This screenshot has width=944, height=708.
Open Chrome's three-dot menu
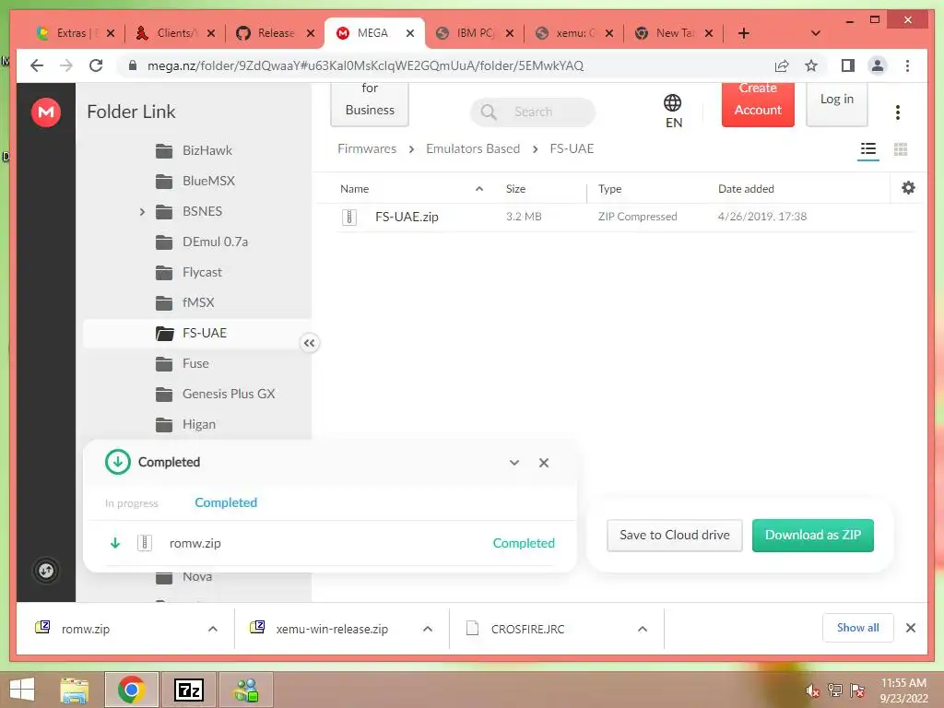pos(907,65)
